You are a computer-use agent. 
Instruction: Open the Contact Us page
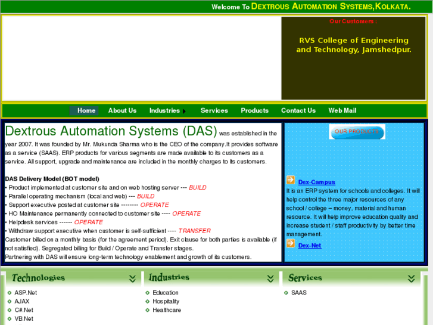[x=298, y=111]
